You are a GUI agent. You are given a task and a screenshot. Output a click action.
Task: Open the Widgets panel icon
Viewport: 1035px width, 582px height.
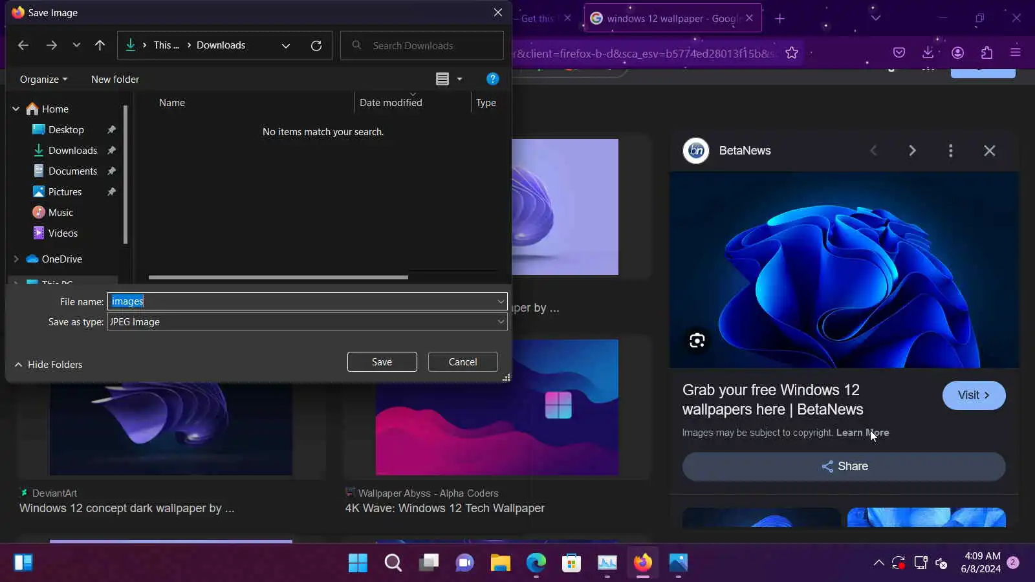23,563
